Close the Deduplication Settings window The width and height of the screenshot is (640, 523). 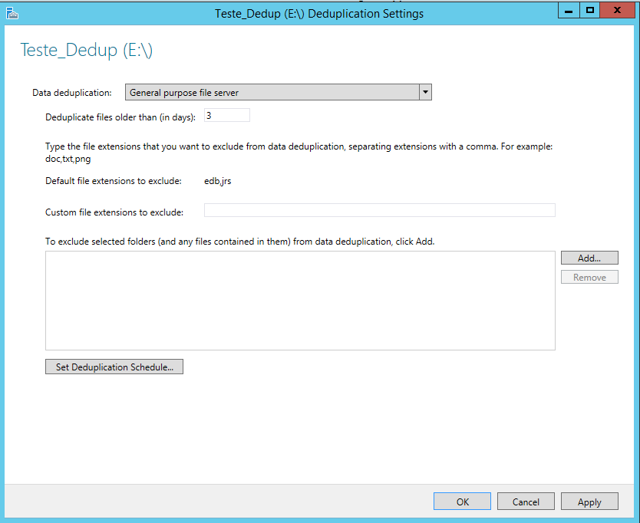tap(617, 11)
